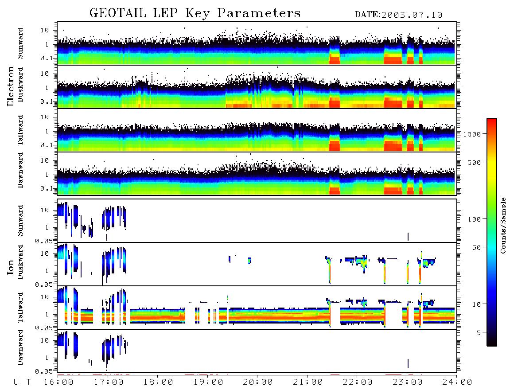Viewport: 506px width, 390px height.
Task: Select the Ion "Duskward" panel label
Action: 20,262
